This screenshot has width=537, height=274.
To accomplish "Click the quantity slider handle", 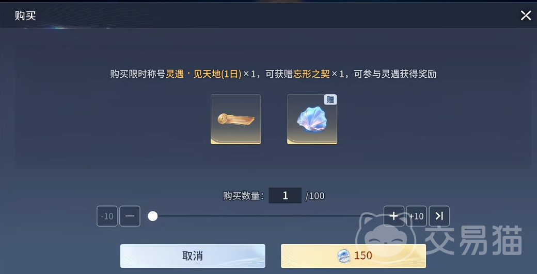I will [152, 216].
